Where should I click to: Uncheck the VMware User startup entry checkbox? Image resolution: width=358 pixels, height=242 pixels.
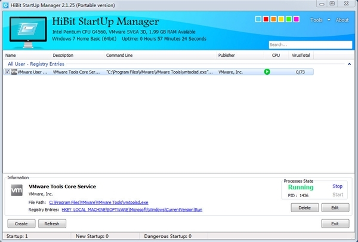[7, 72]
